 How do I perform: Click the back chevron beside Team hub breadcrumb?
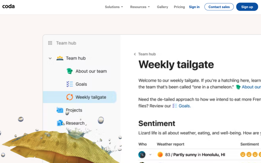click(x=135, y=54)
